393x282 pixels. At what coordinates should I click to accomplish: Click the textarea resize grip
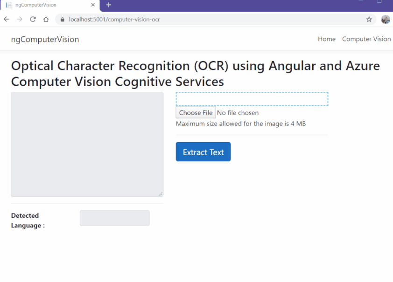click(x=161, y=193)
